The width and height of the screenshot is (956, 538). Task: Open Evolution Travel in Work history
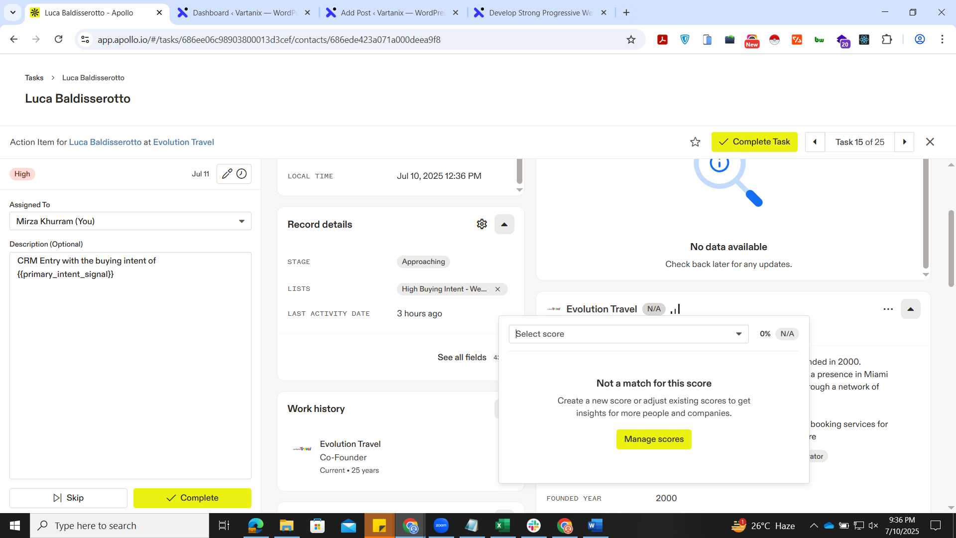350,444
